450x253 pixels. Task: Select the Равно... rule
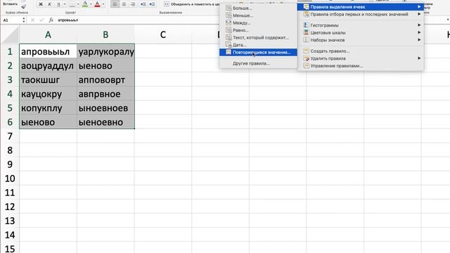[x=258, y=30]
